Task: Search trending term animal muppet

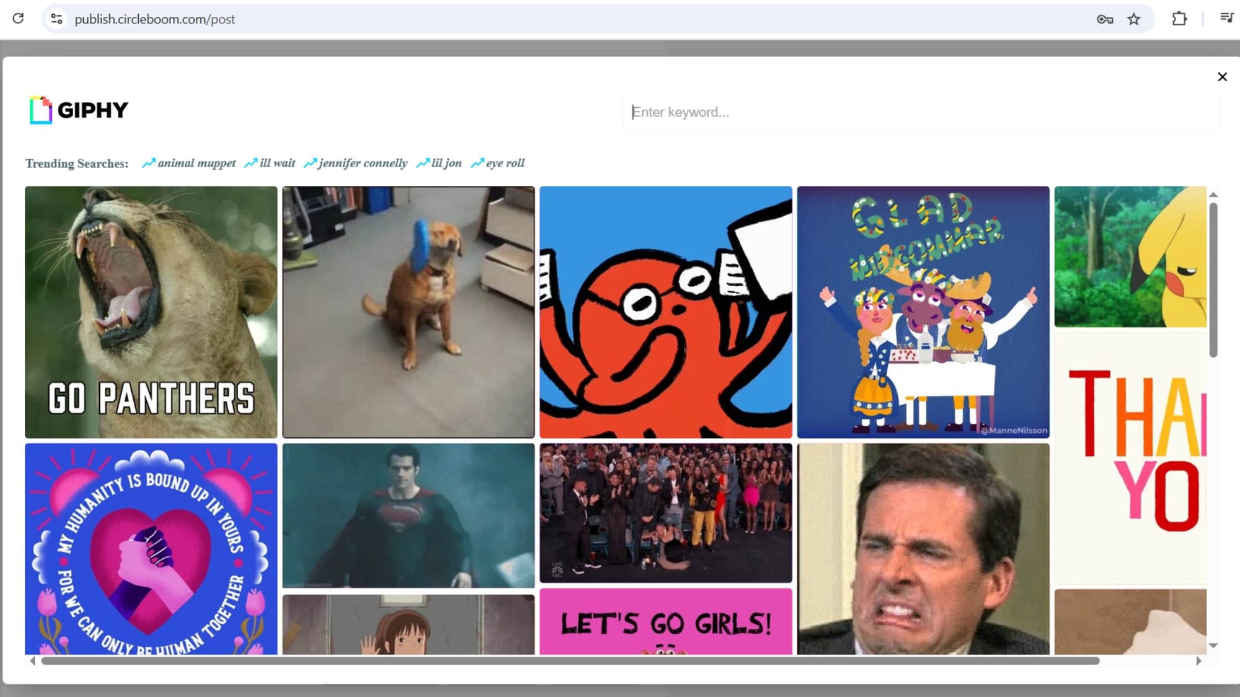Action: (197, 163)
